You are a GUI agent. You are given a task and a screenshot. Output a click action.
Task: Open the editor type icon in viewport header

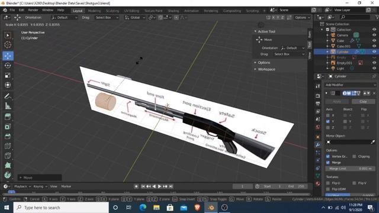[x=7, y=17]
